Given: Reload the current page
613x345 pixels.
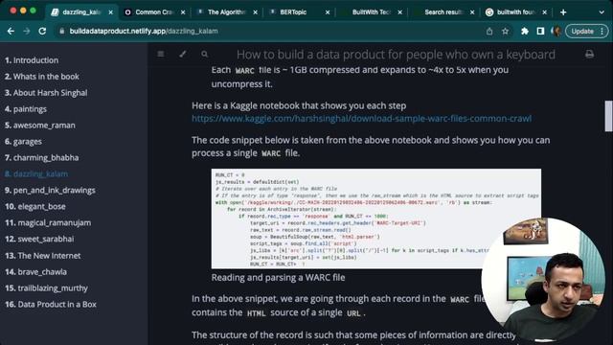Looking at the screenshot, I should click(x=42, y=31).
